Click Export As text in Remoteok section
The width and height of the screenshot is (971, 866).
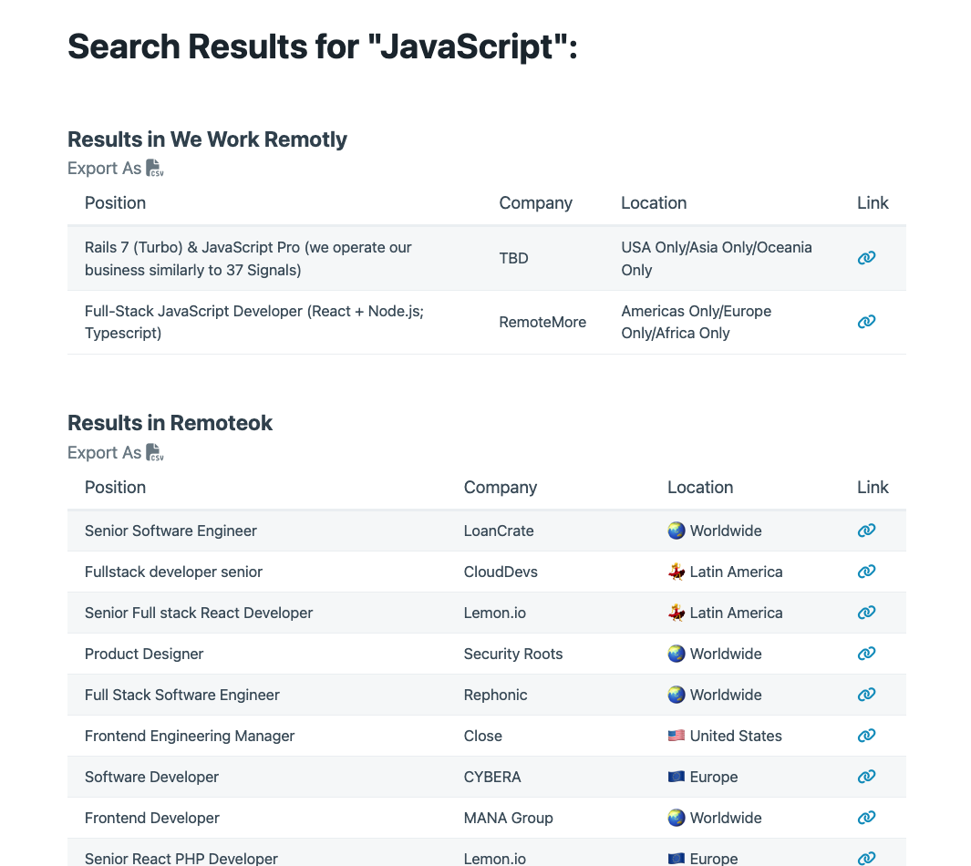point(104,453)
